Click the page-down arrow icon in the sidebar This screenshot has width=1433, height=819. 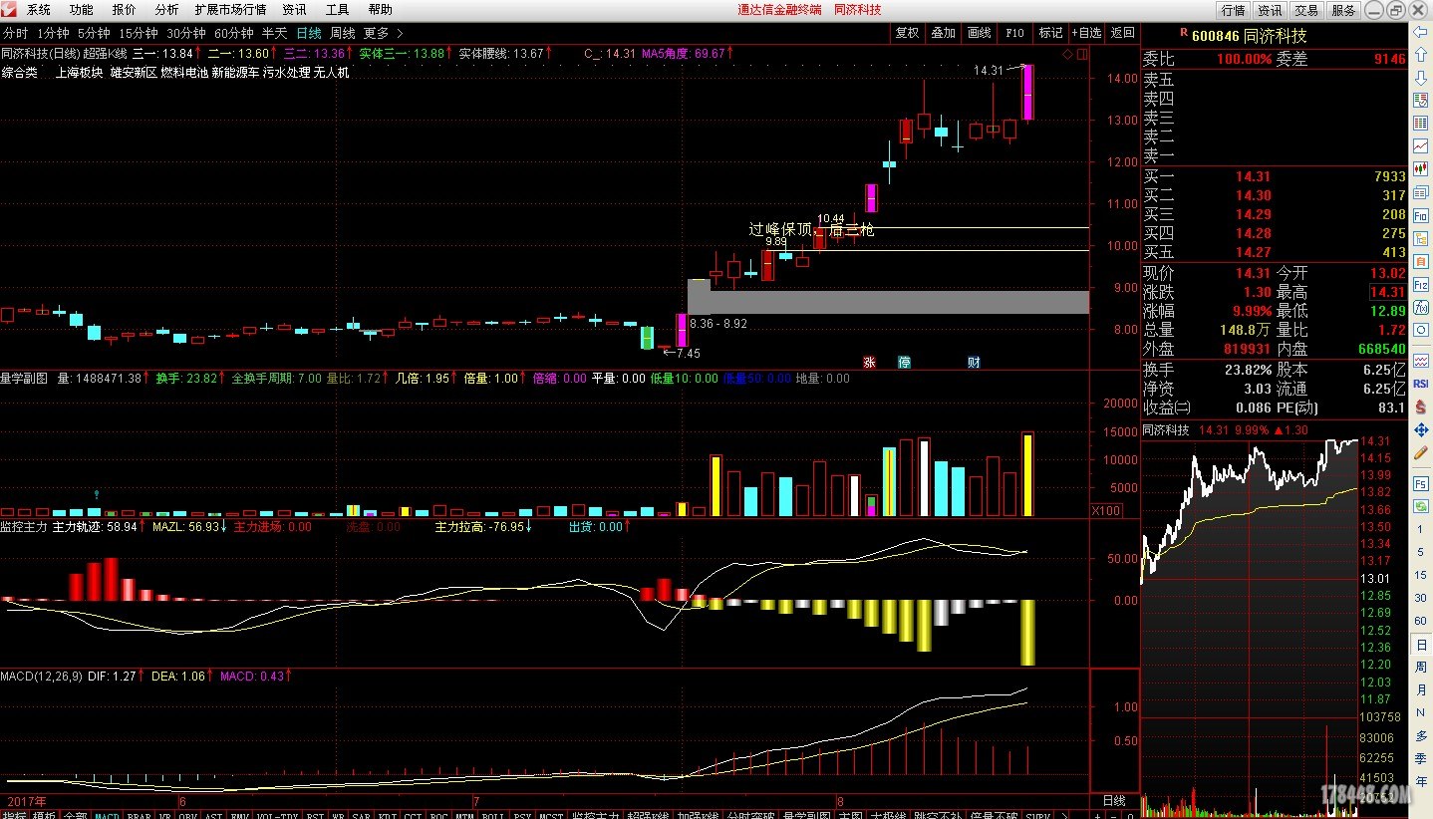pos(1421,77)
